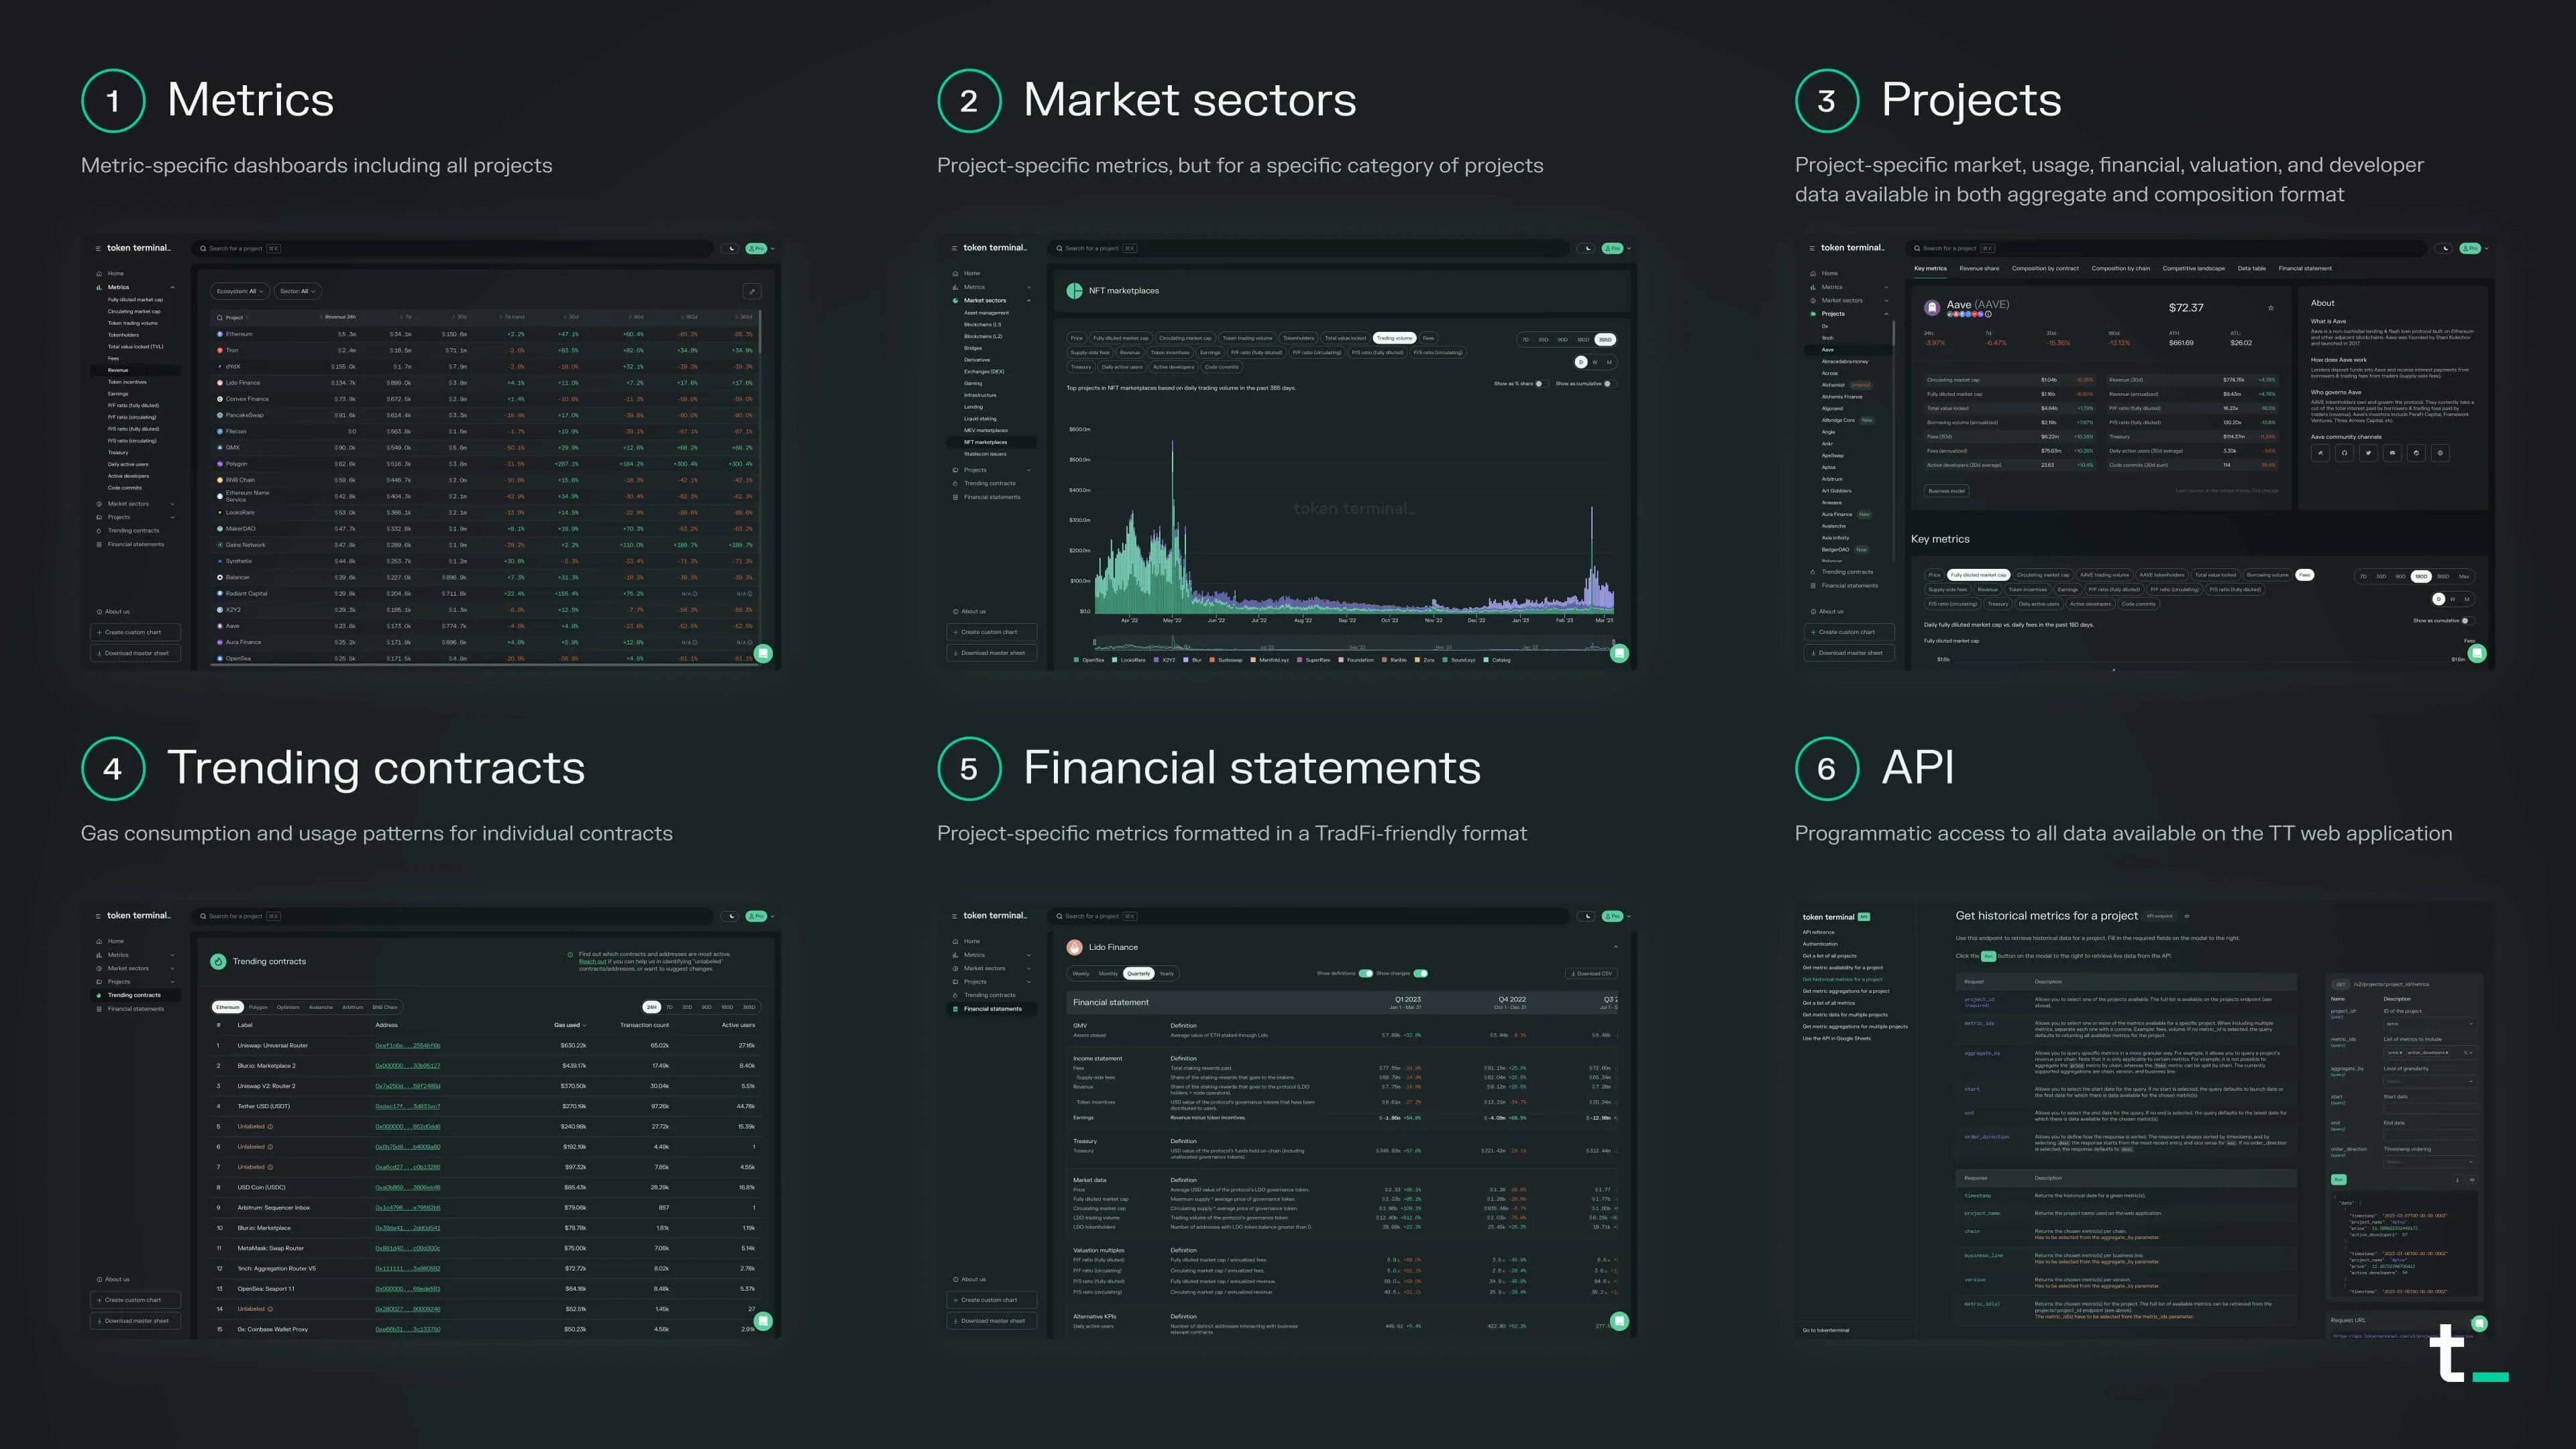Select Polygon tab in Trending contracts
Viewport: 2576px width, 1449px height.
(x=258, y=1007)
